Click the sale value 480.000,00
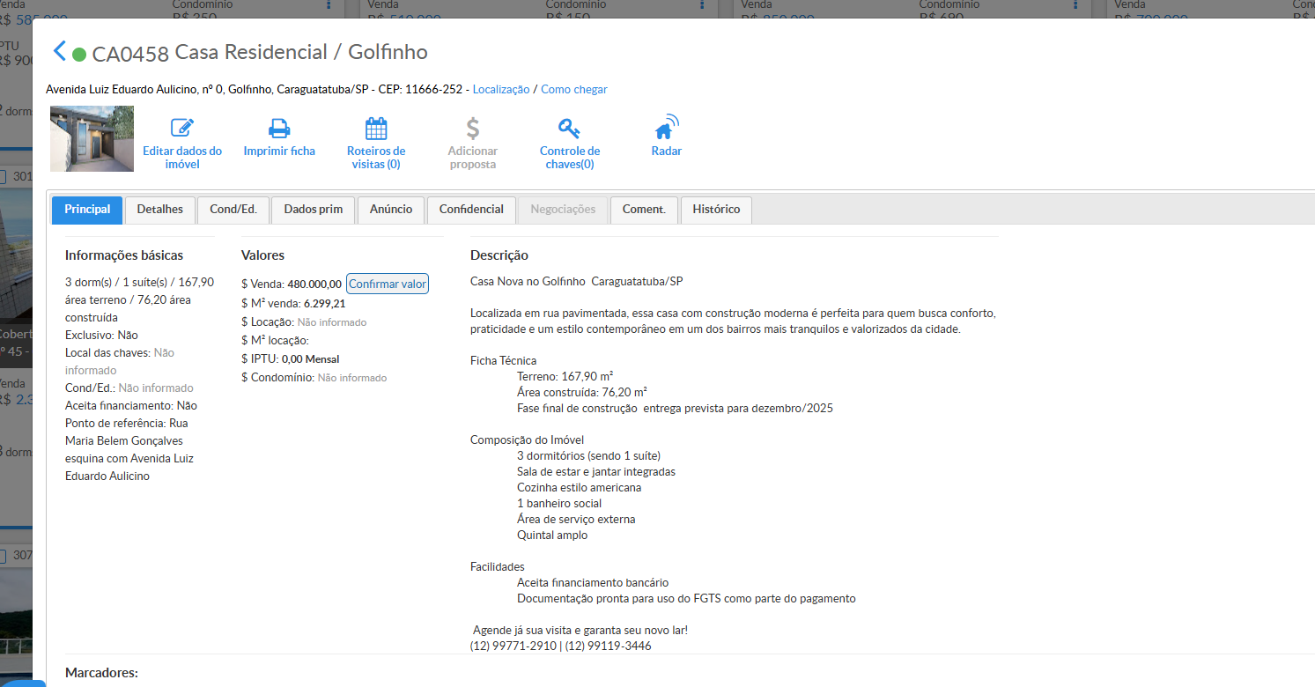The image size is (1315, 687). (314, 284)
